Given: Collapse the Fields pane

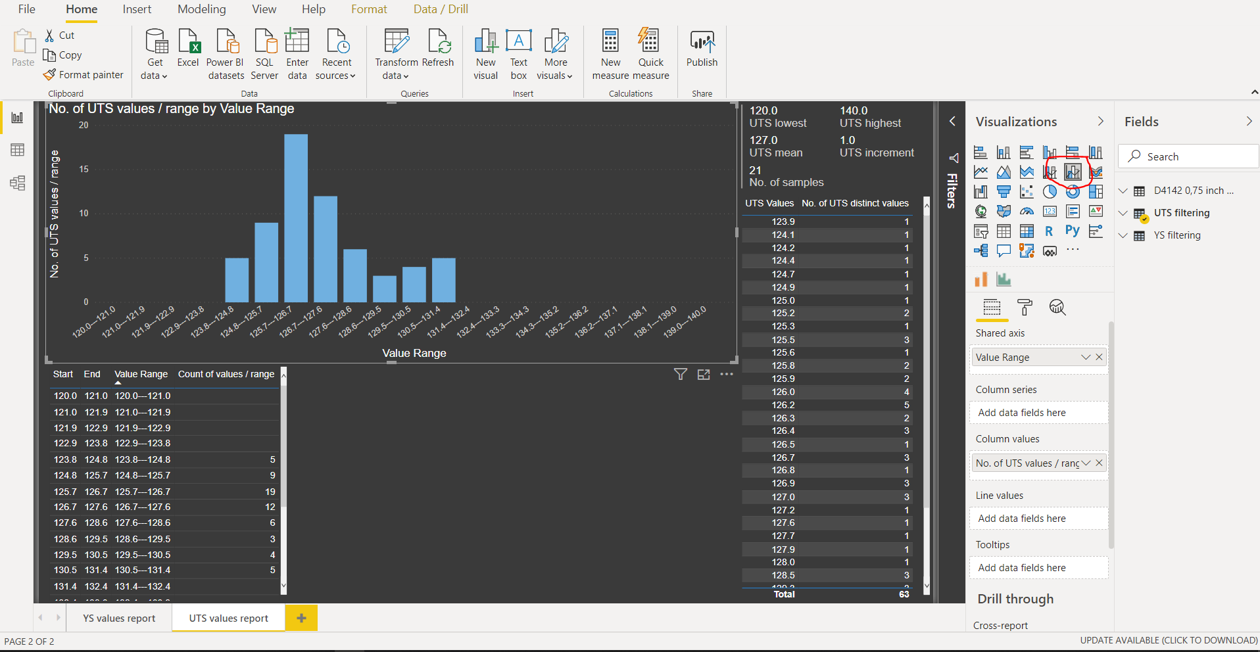Looking at the screenshot, I should [x=1249, y=122].
